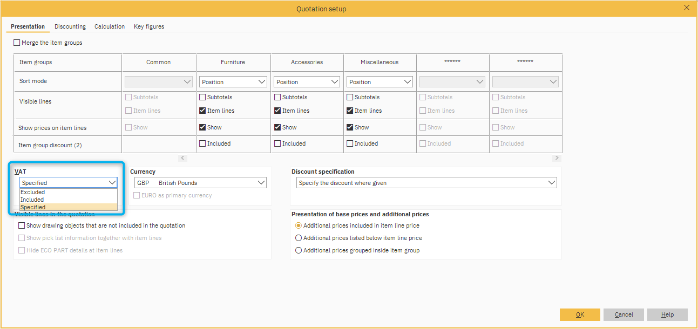The width and height of the screenshot is (698, 329).
Task: Toggle Subtotals checkbox under Furniture
Action: pyautogui.click(x=202, y=98)
